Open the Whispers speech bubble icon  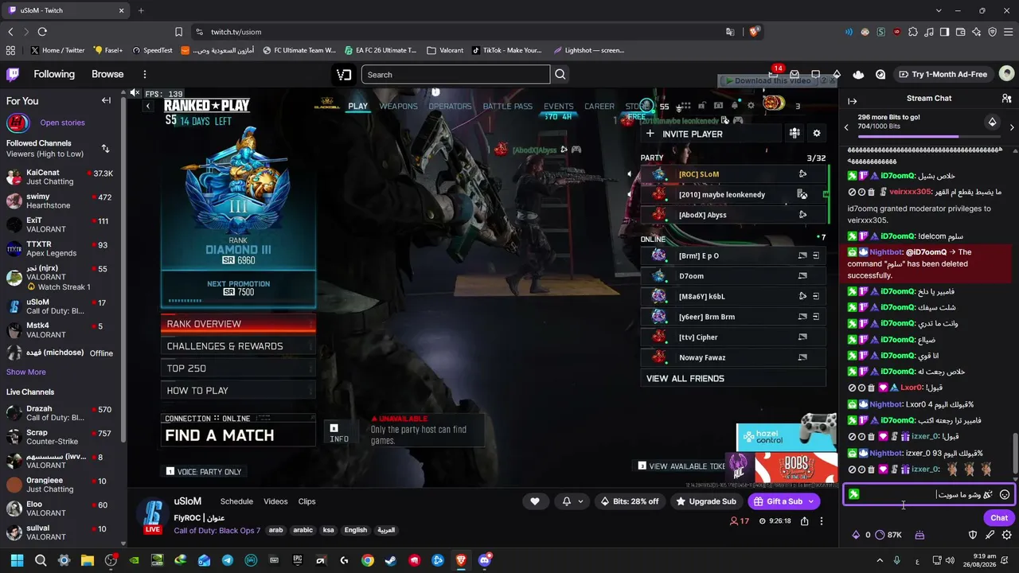816,74
